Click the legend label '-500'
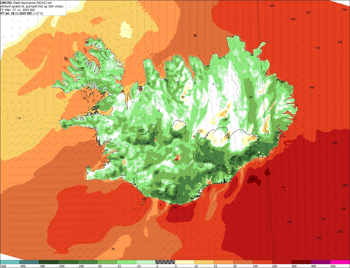The width and height of the screenshot is (350, 268). 3,266
